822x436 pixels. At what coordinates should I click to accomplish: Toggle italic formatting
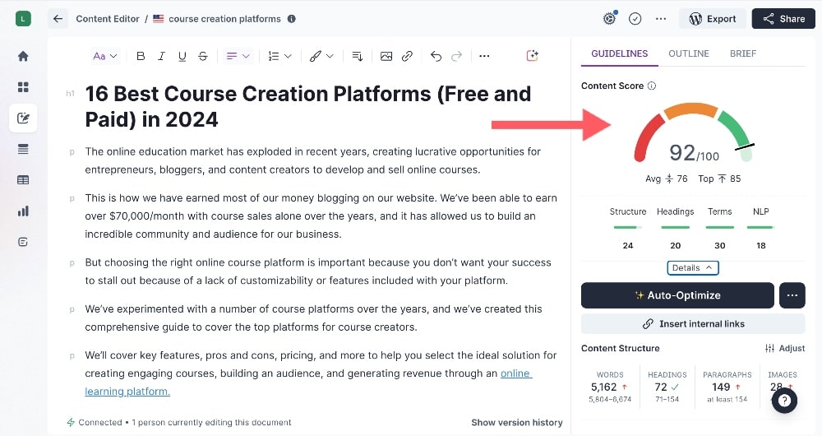pos(161,56)
